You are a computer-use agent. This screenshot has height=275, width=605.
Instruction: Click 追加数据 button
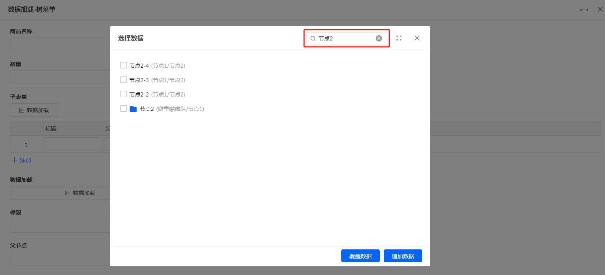coord(403,256)
